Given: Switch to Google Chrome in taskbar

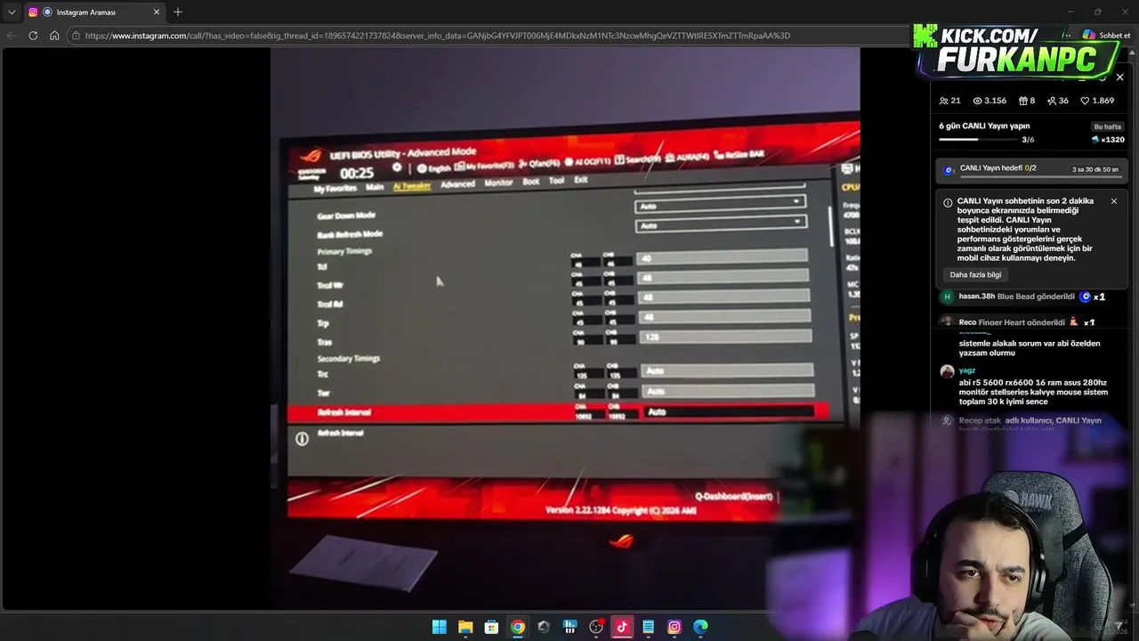Looking at the screenshot, I should (x=518, y=627).
